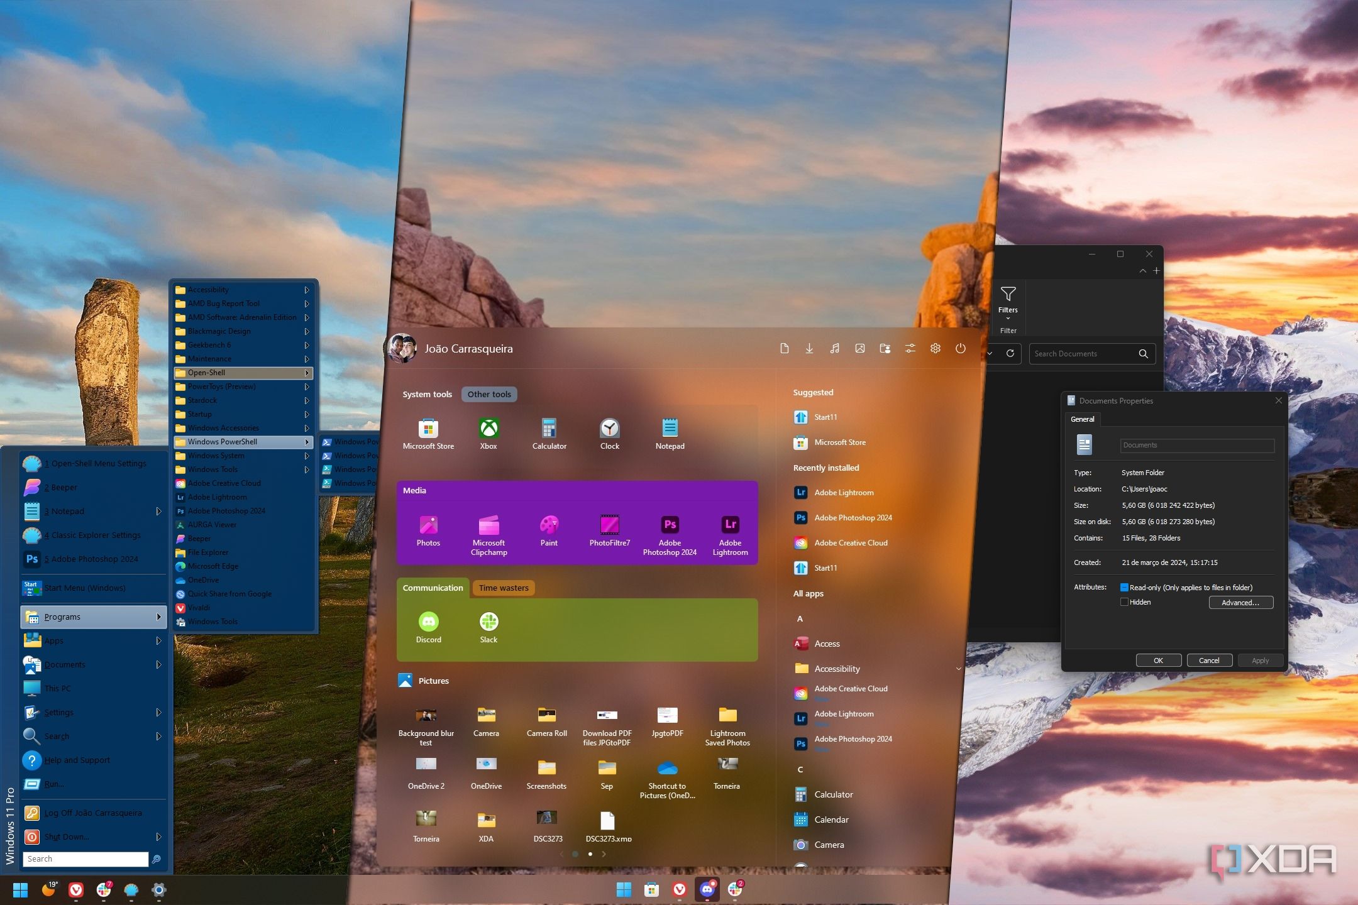Uncheck the Hidden attribute checkbox
This screenshot has height=905, width=1358.
coord(1125,602)
